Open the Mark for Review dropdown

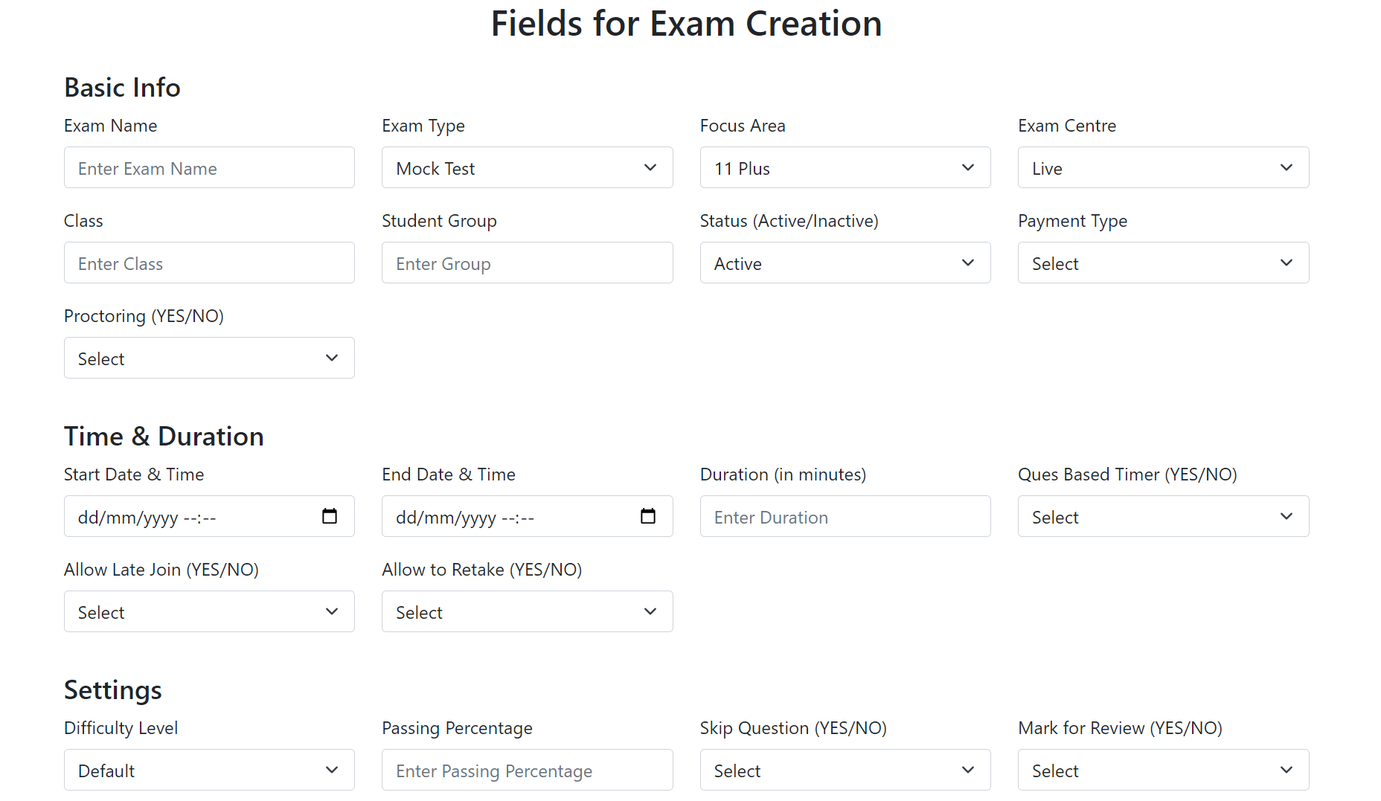pos(1162,770)
